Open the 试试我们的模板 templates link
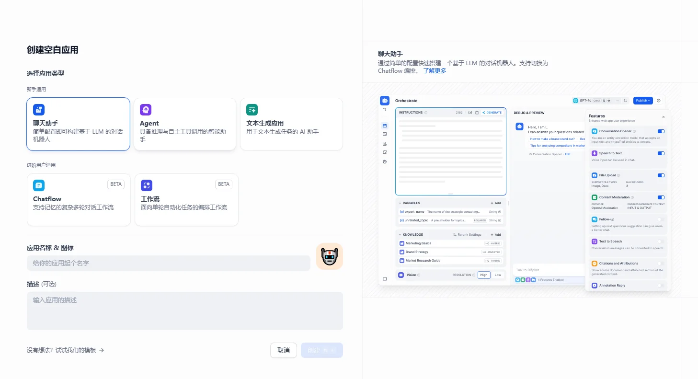Screen dimensions: 698x379 [x=66, y=350]
